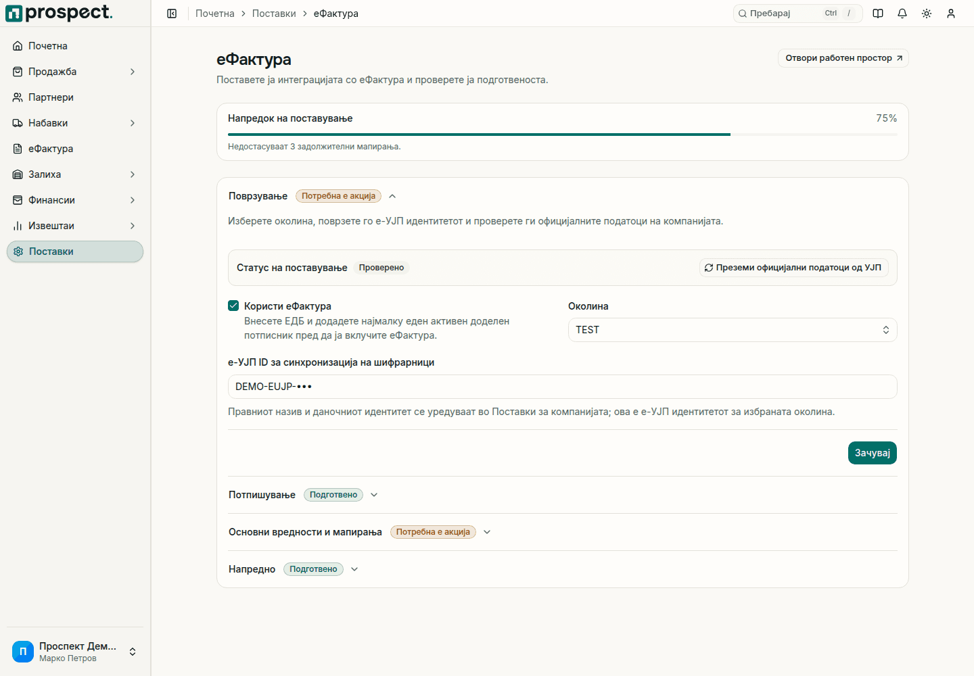This screenshot has width=974, height=676.
Task: Switch theme with the sun icon
Action: tap(927, 14)
